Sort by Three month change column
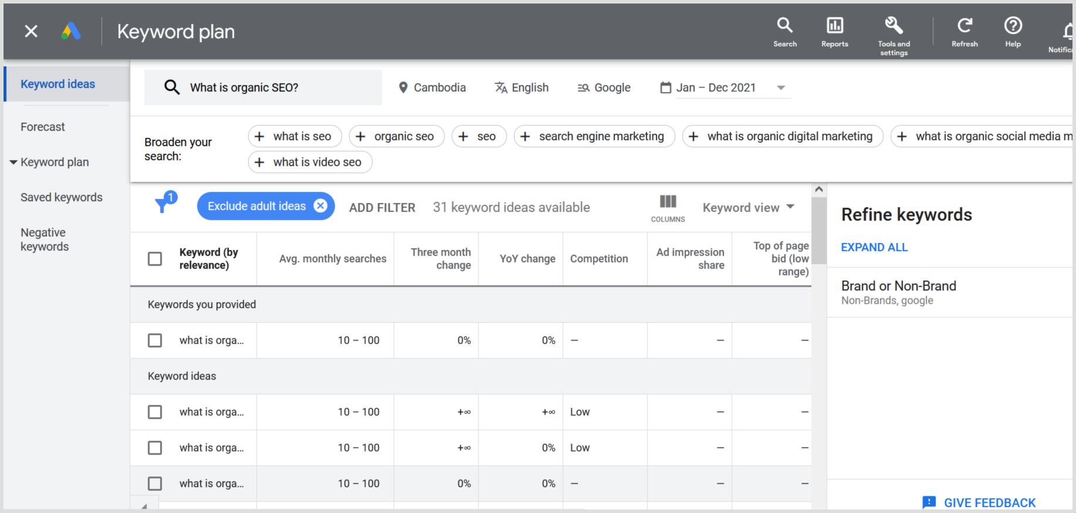 (x=441, y=259)
